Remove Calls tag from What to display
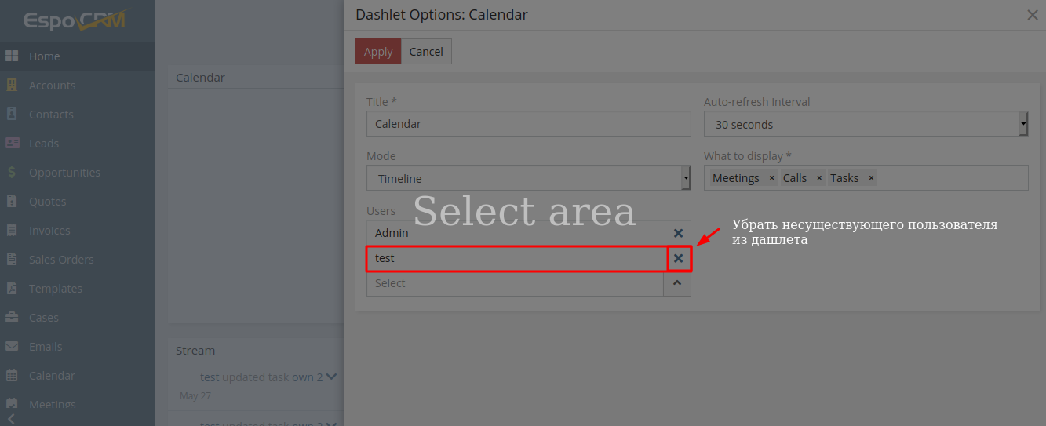This screenshot has width=1046, height=426. [819, 178]
